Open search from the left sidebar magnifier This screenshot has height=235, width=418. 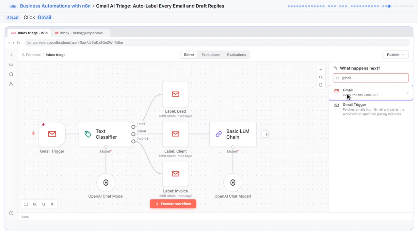point(11,65)
